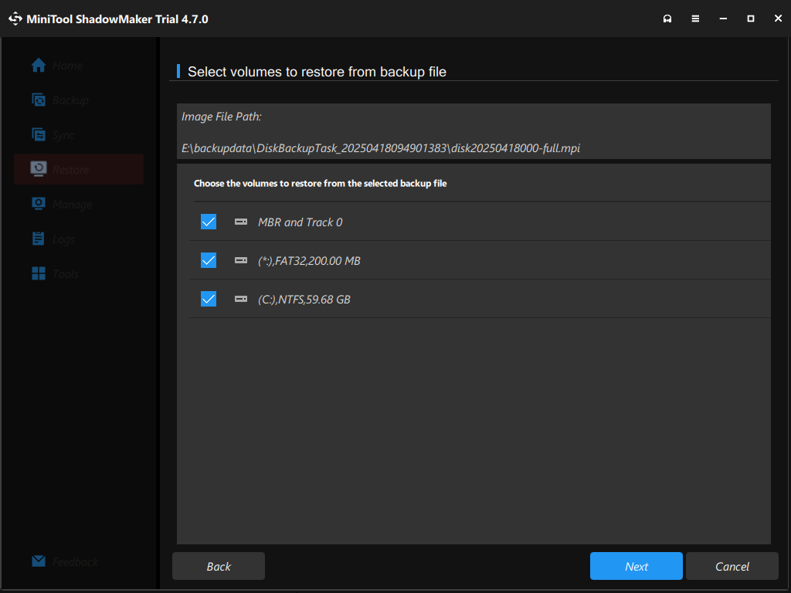Click the Logs clipboard icon
The height and width of the screenshot is (593, 791).
click(39, 239)
